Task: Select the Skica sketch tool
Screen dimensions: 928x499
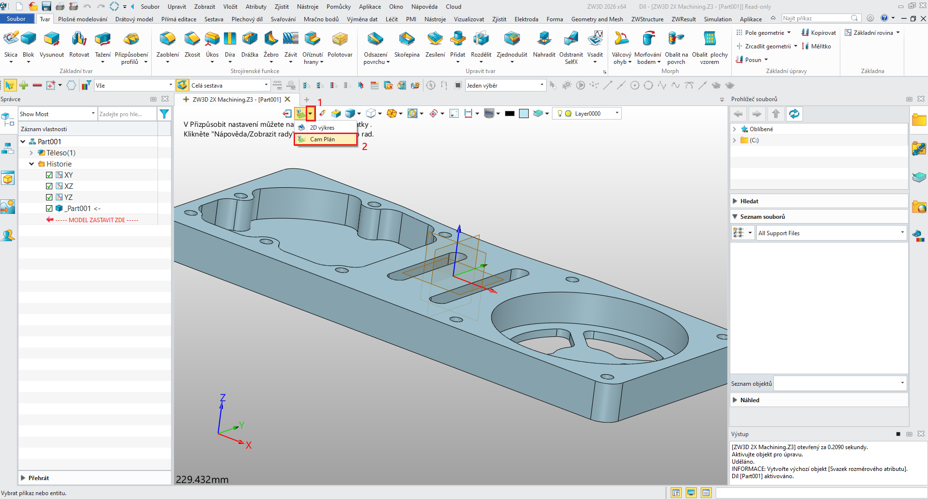Action: coord(11,45)
